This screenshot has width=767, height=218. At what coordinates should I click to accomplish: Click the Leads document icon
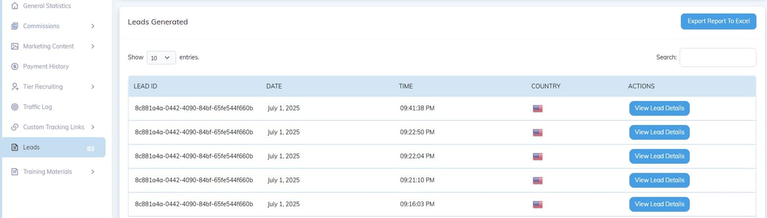(15, 147)
